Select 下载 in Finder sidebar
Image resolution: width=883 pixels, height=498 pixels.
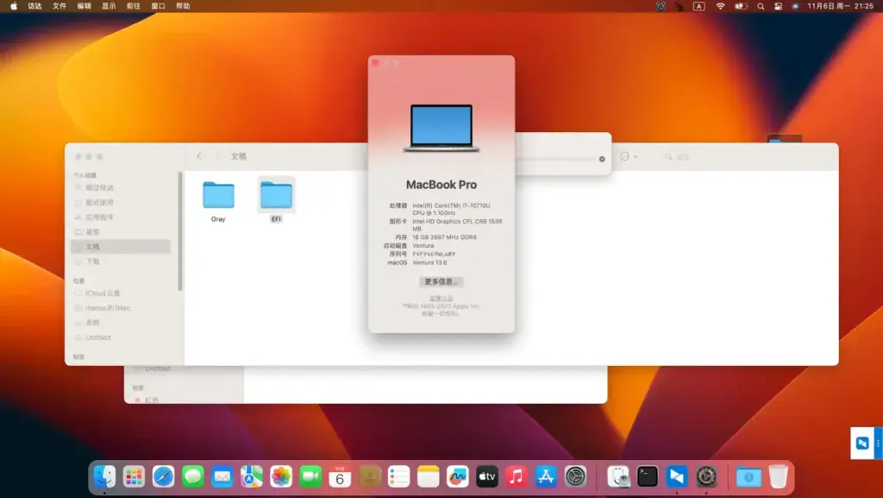pyautogui.click(x=121, y=262)
